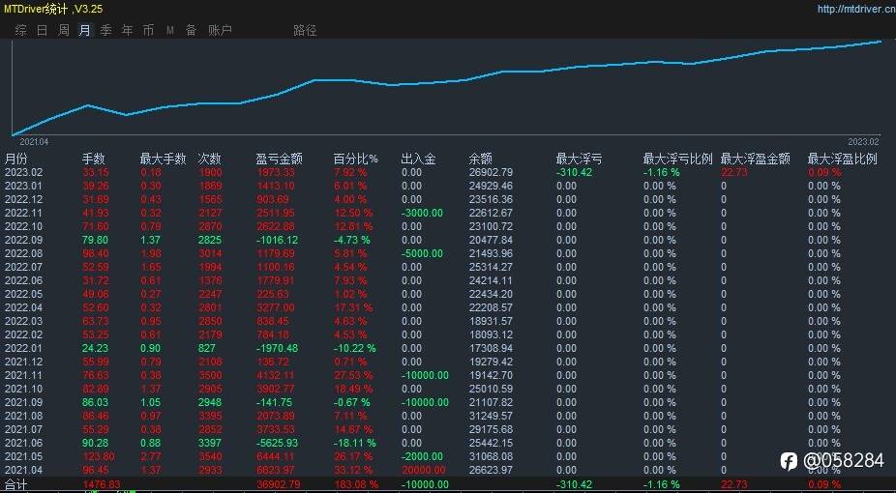
Task: Click the 次数 column header
Action: (210, 159)
